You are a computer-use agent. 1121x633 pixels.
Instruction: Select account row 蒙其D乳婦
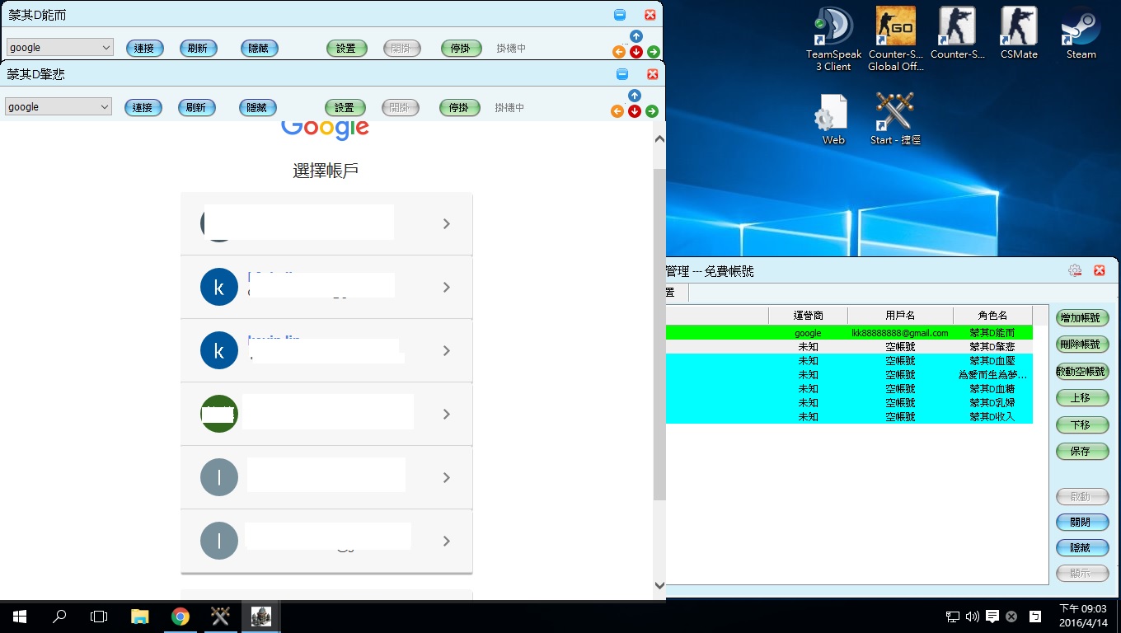point(849,403)
